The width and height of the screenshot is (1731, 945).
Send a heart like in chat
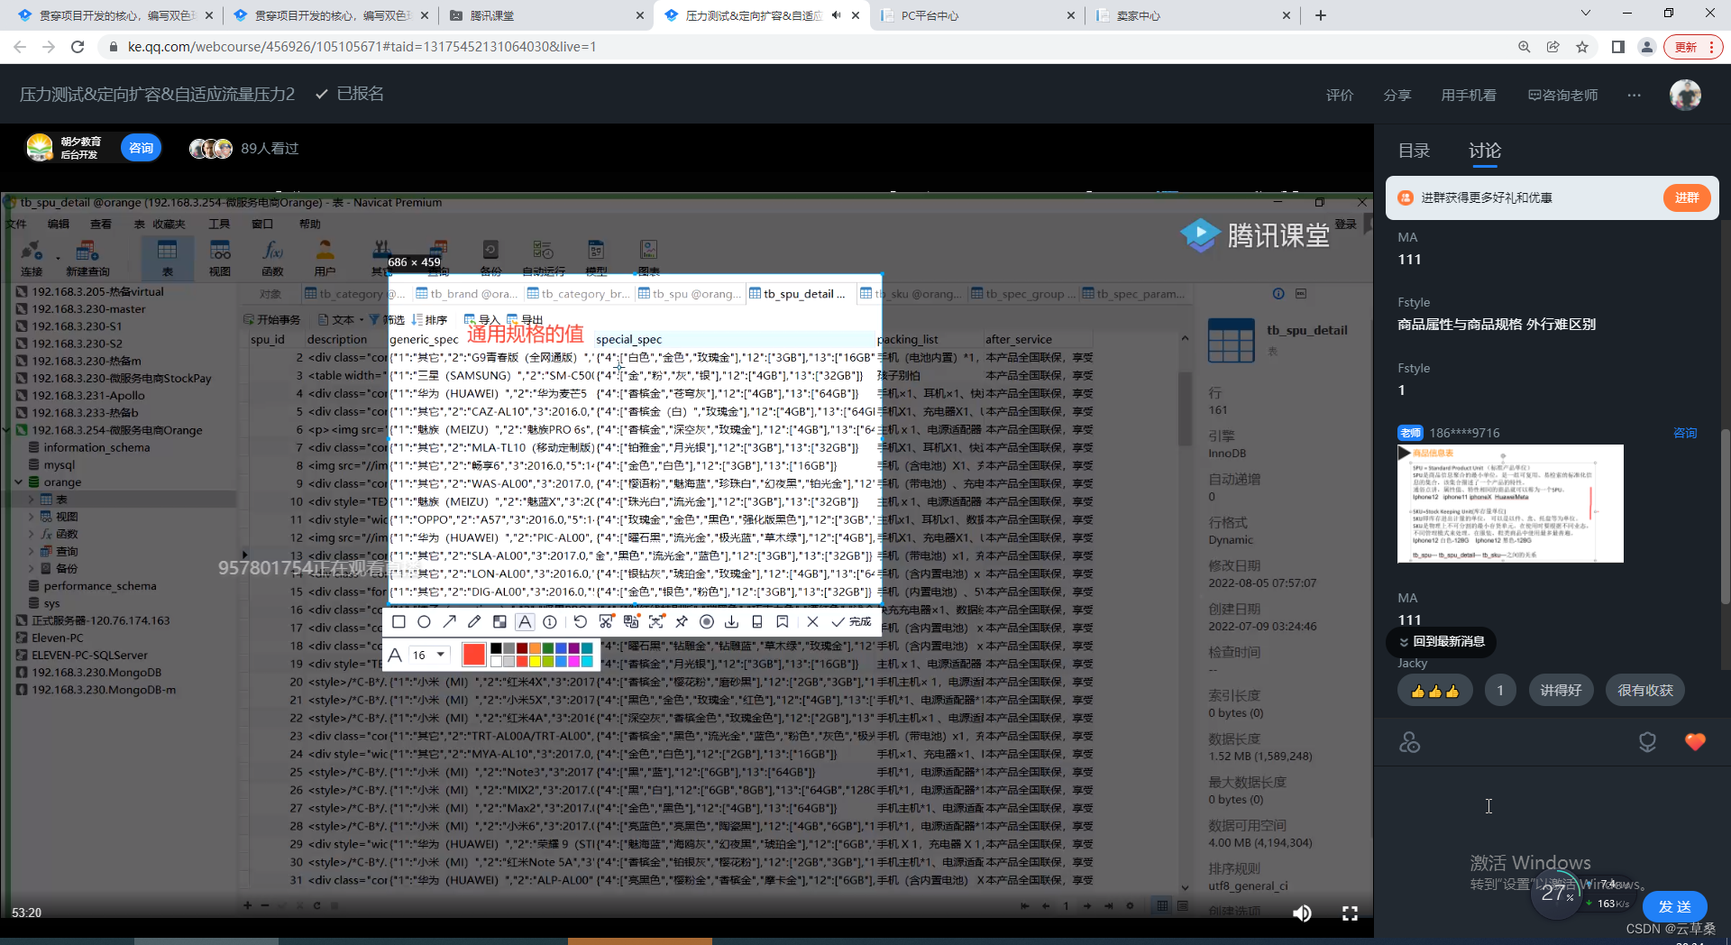coord(1695,742)
